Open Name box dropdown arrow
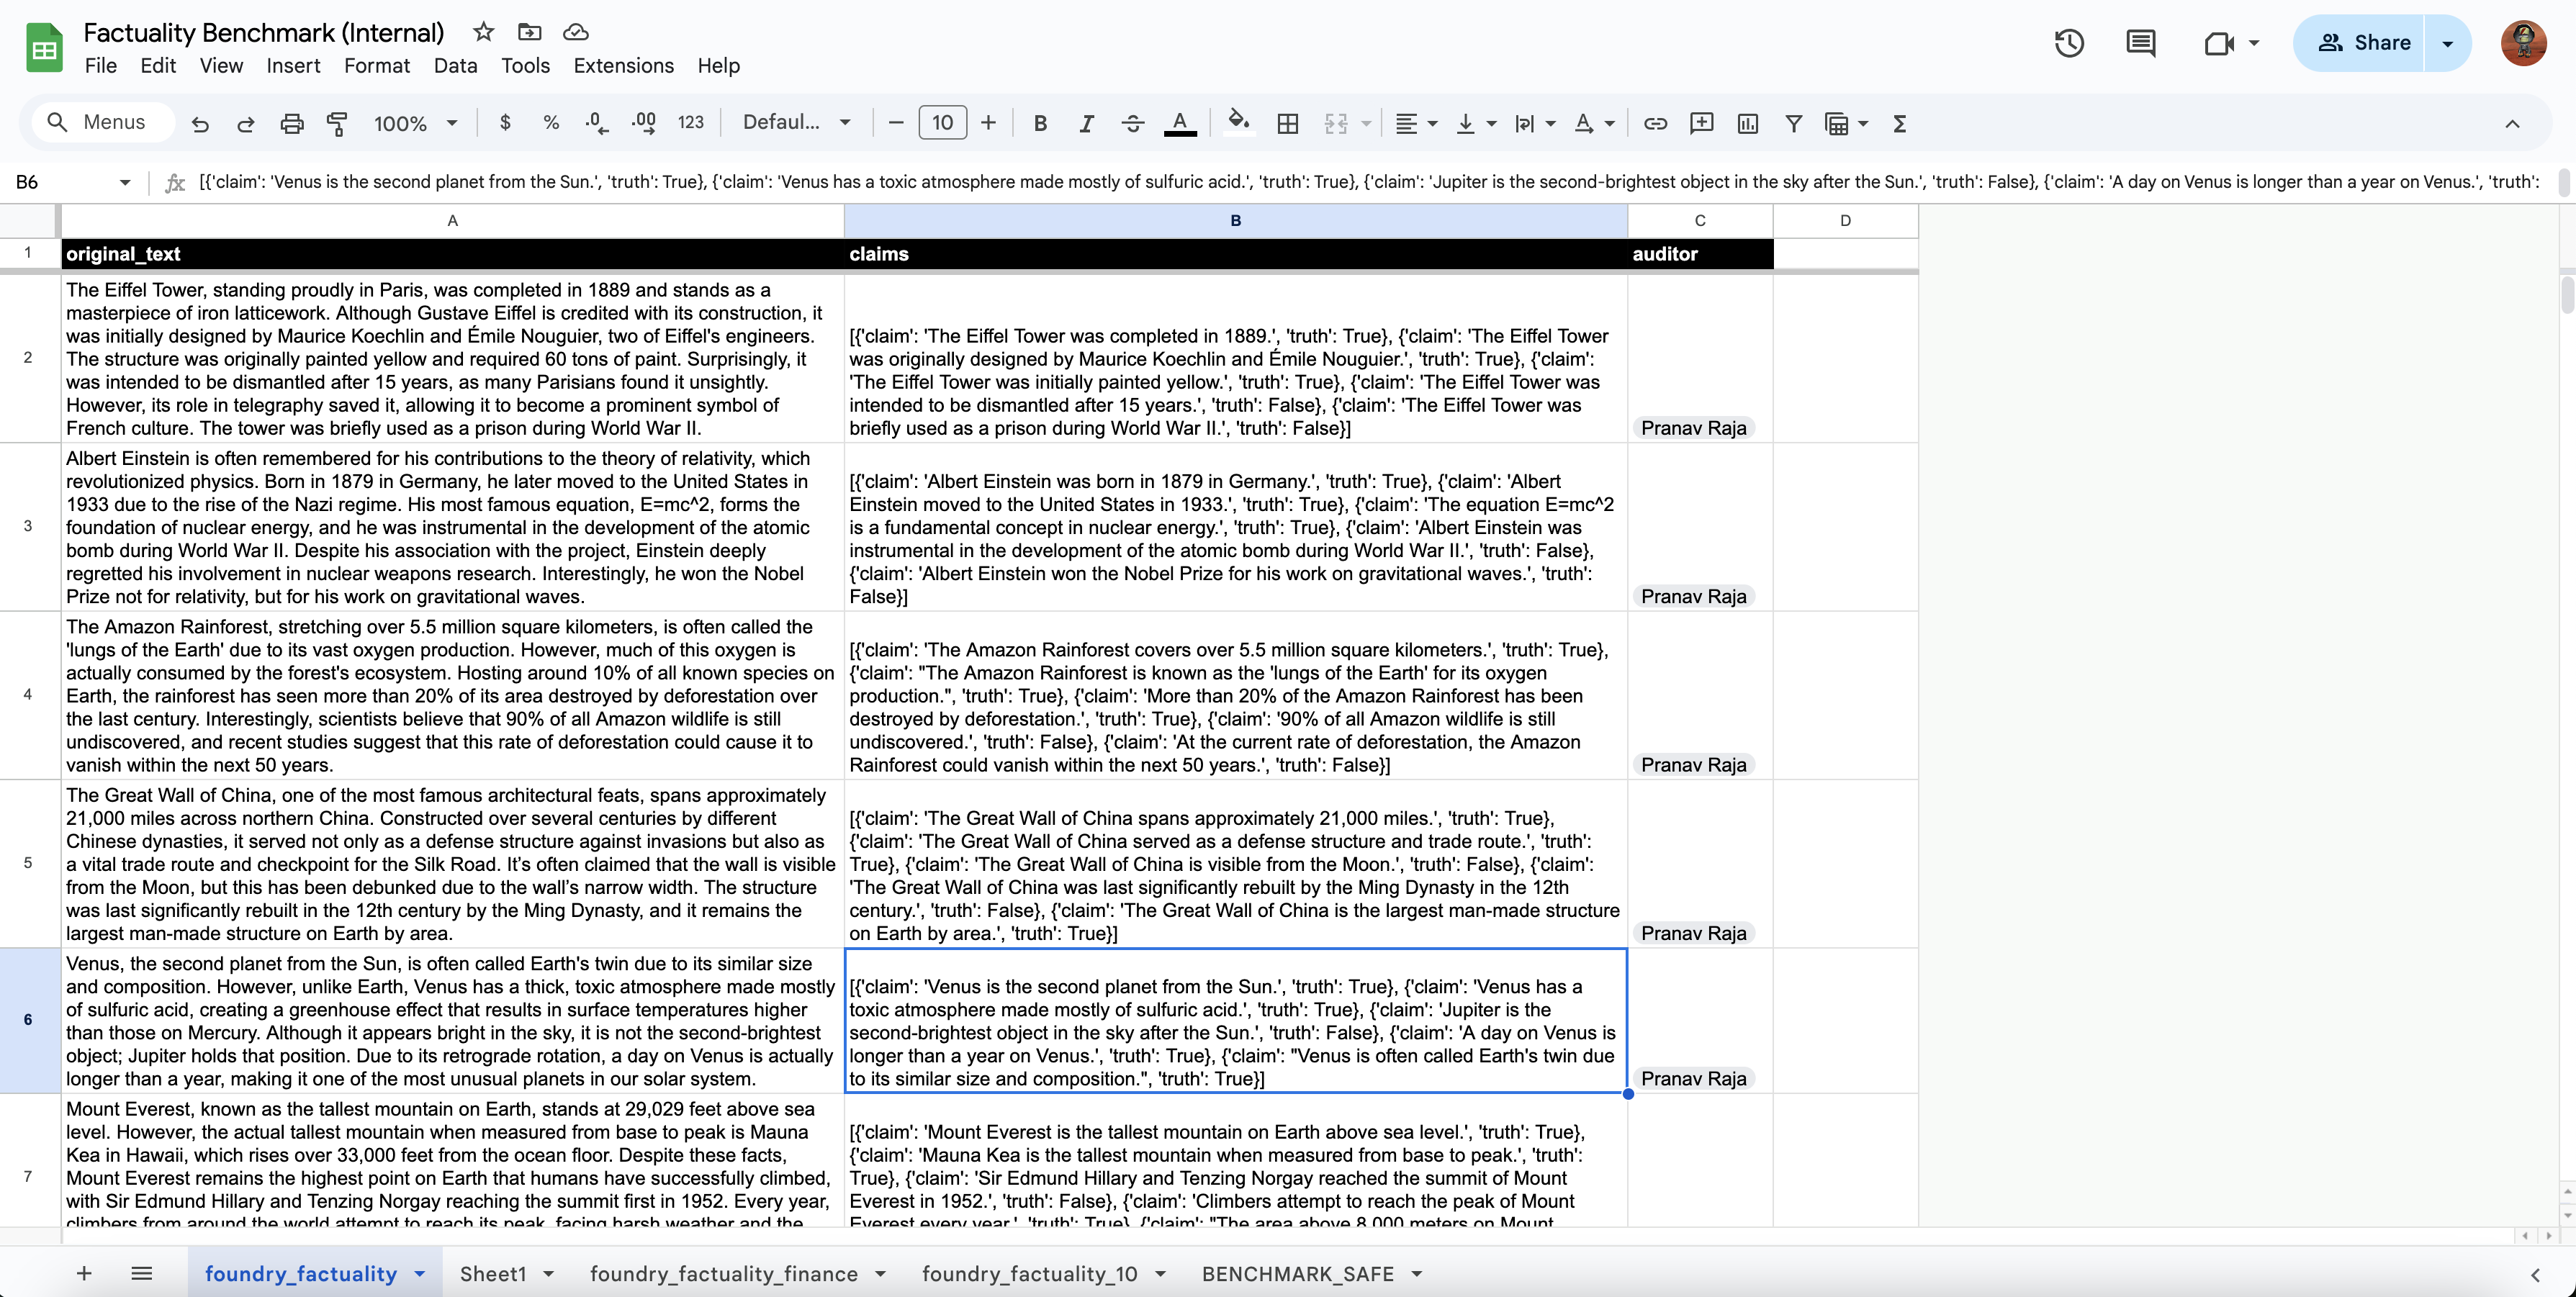2576x1297 pixels. click(x=125, y=182)
